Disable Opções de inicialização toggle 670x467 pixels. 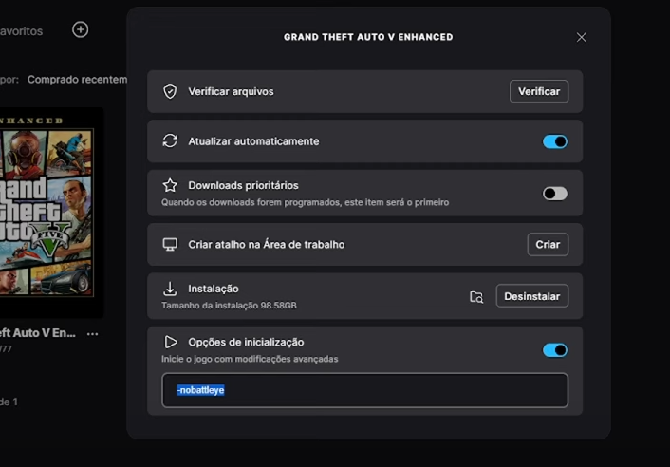(x=555, y=350)
